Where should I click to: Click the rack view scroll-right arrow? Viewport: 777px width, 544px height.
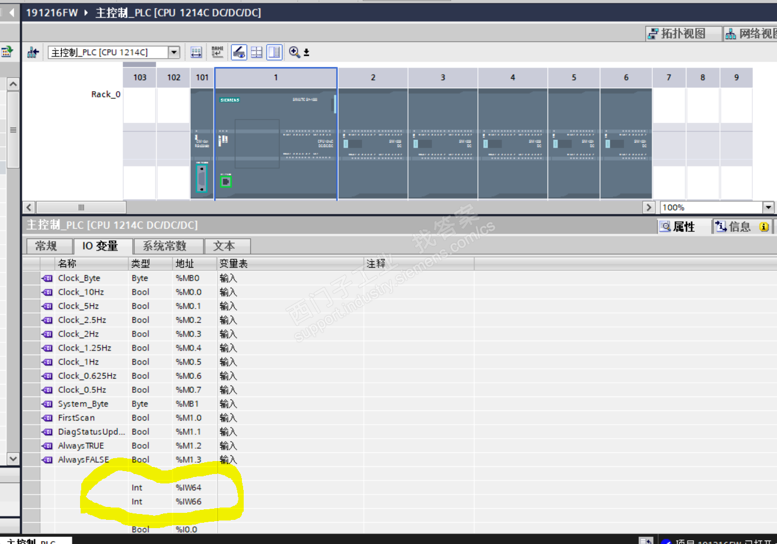tap(649, 208)
